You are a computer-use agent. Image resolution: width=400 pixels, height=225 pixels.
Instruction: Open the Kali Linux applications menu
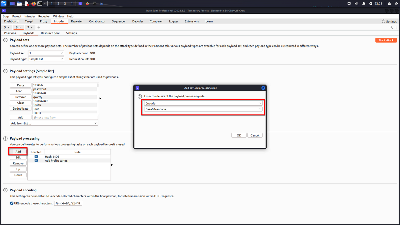point(4,4)
